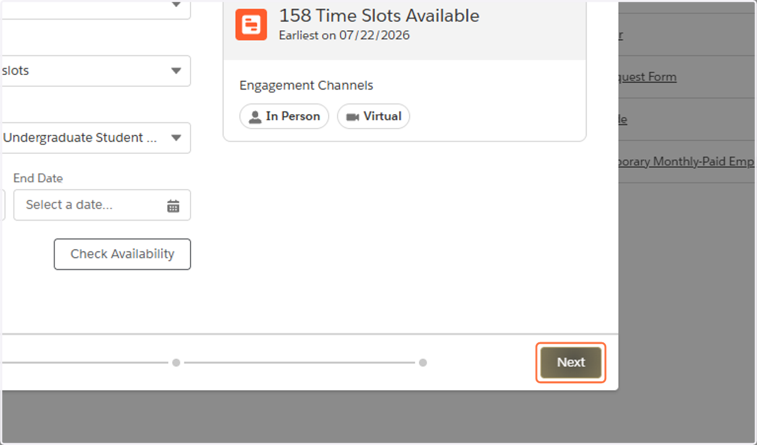Click Check Availability button
The height and width of the screenshot is (445, 757).
[x=122, y=254]
